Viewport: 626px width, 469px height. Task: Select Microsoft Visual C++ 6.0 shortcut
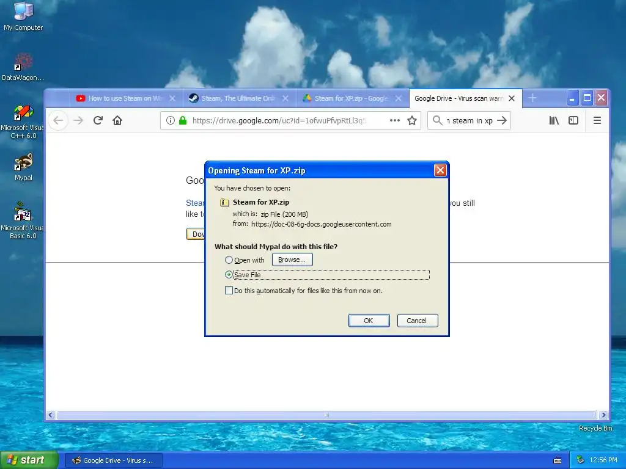23,122
